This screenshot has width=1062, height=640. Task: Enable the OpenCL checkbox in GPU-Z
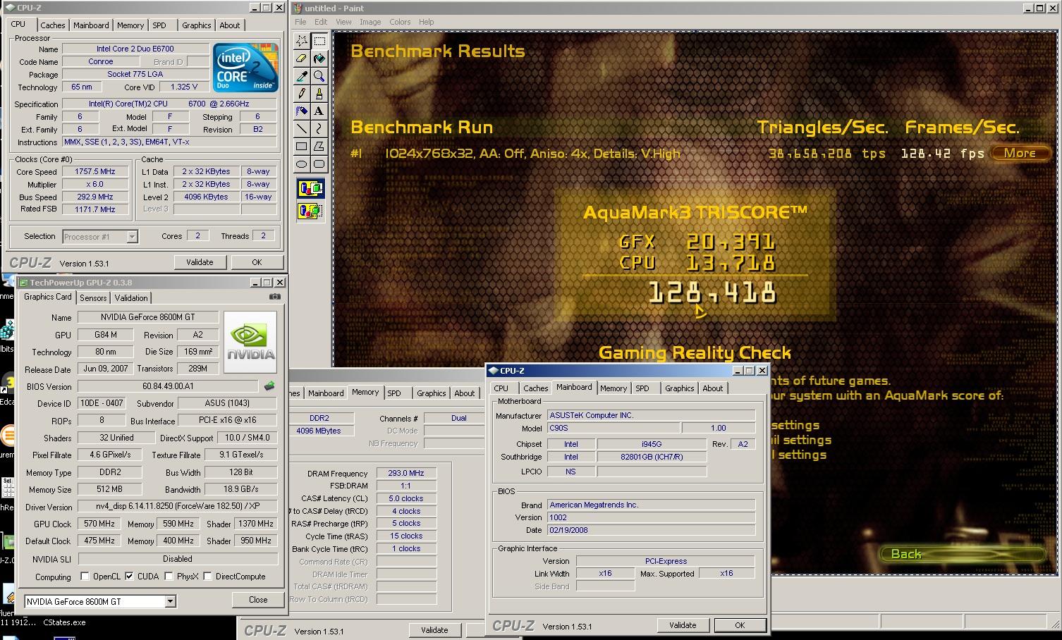click(85, 577)
